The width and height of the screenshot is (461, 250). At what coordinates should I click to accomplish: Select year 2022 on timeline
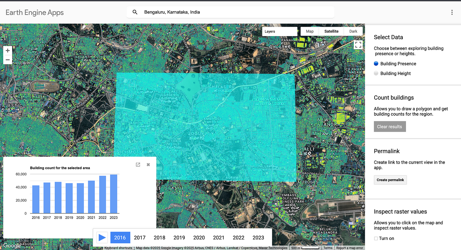coord(239,238)
